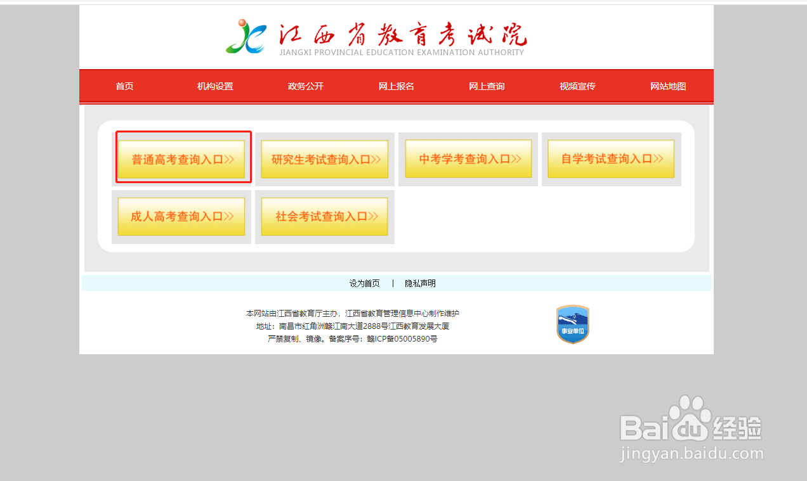Open 成人高考查询入口
807x481 pixels.
(181, 216)
